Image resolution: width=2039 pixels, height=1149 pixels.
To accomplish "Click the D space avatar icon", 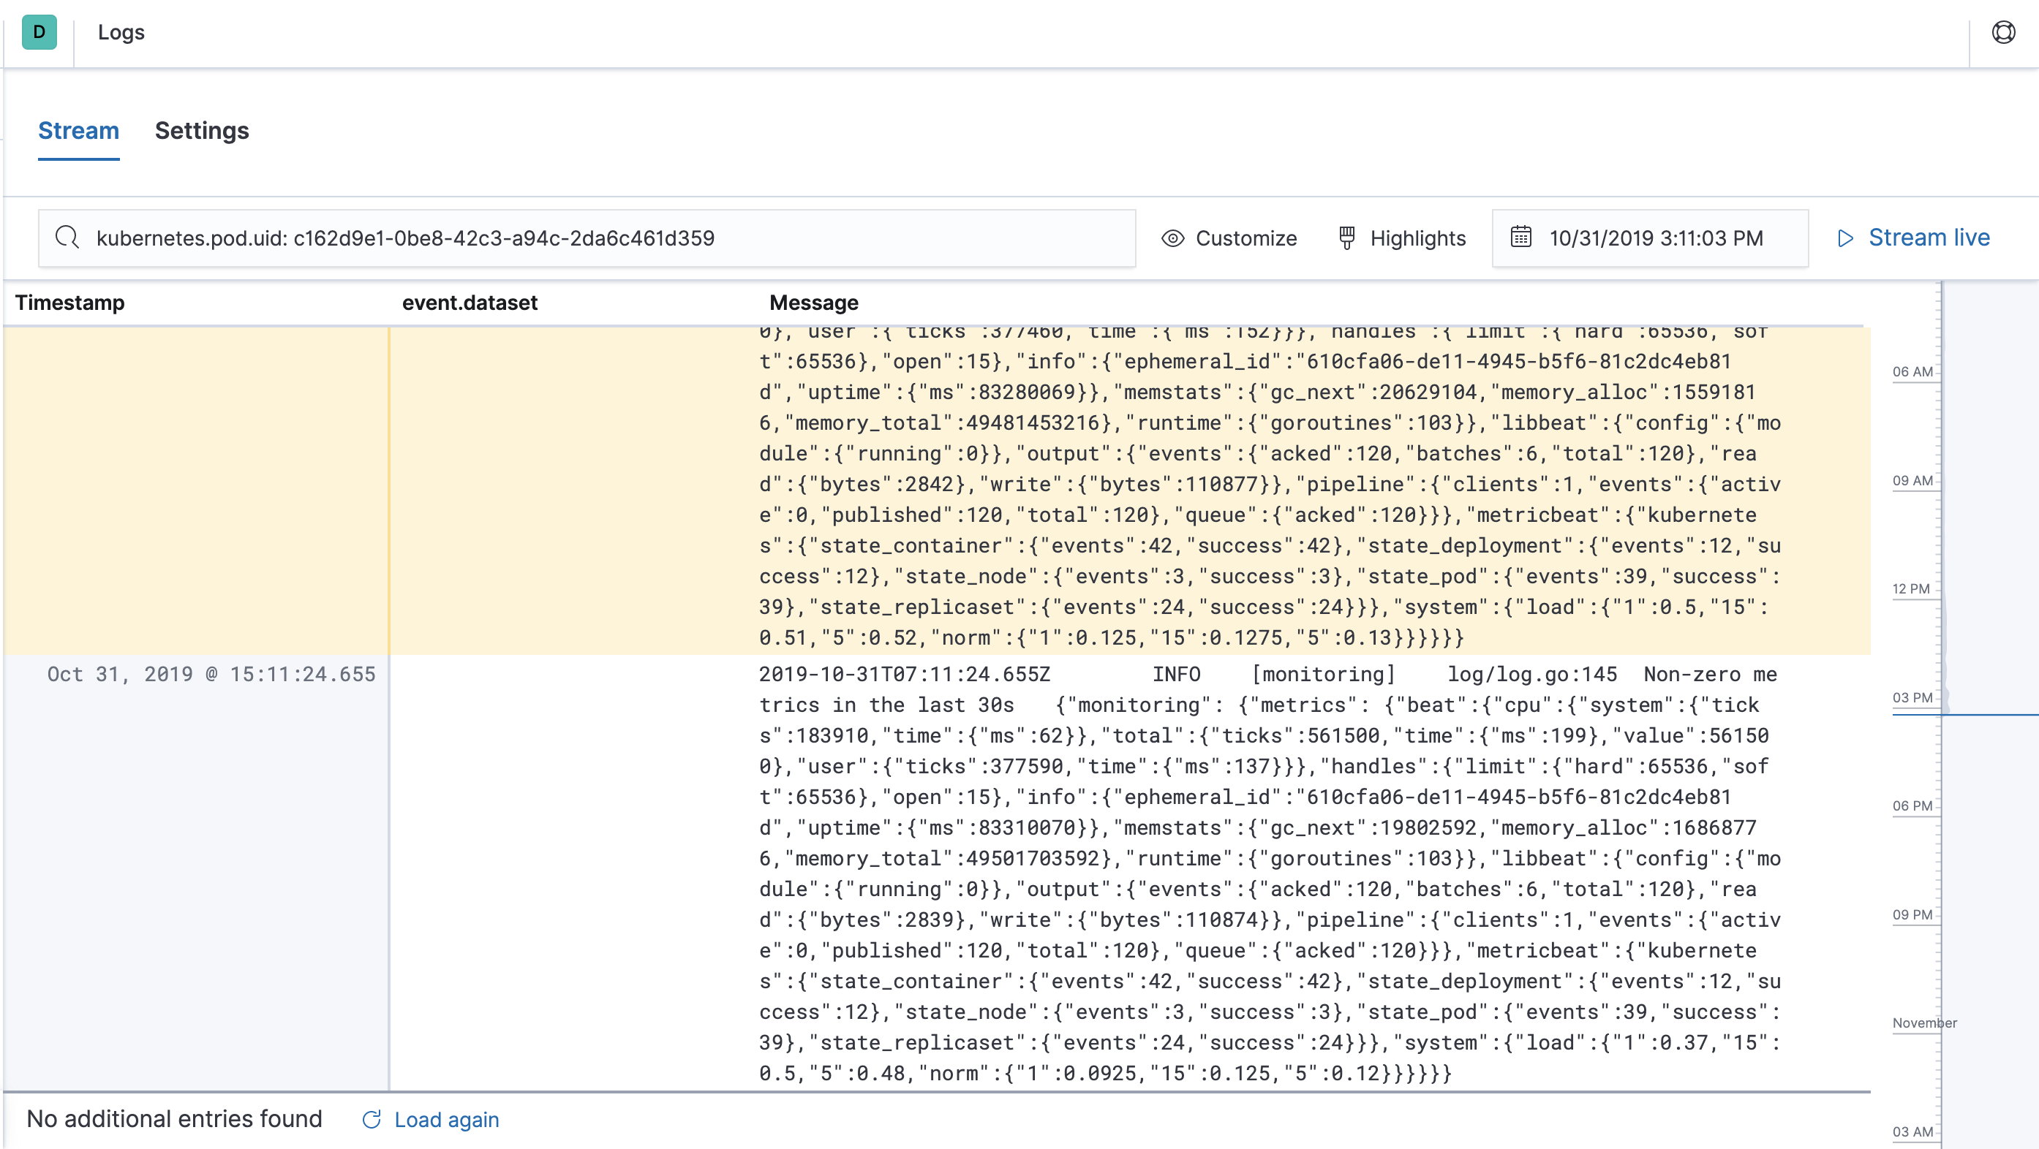I will [39, 32].
